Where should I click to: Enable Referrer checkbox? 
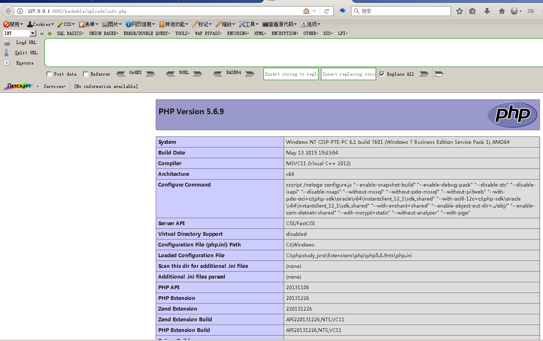point(85,74)
